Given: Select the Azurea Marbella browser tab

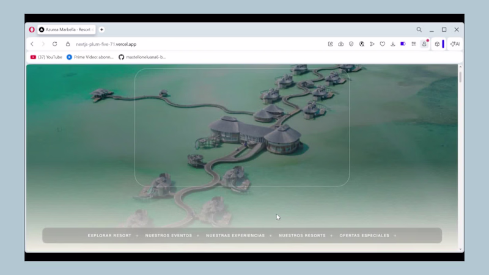Looking at the screenshot, I should 67,29.
